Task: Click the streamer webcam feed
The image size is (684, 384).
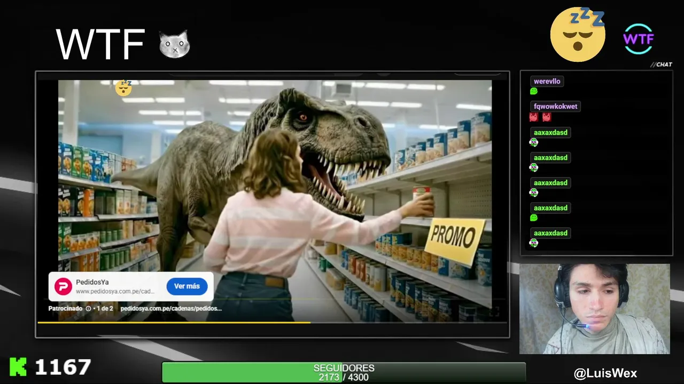Action: pyautogui.click(x=595, y=309)
